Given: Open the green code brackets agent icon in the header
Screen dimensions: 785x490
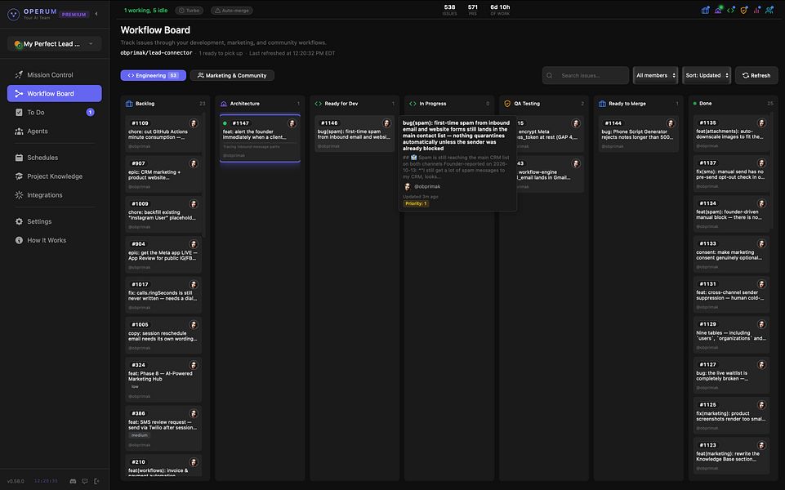Looking at the screenshot, I should tap(731, 10).
